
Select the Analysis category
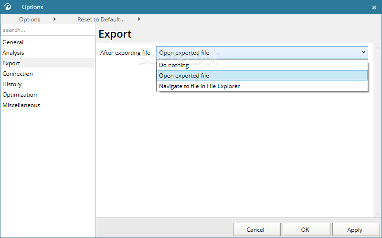coord(48,53)
